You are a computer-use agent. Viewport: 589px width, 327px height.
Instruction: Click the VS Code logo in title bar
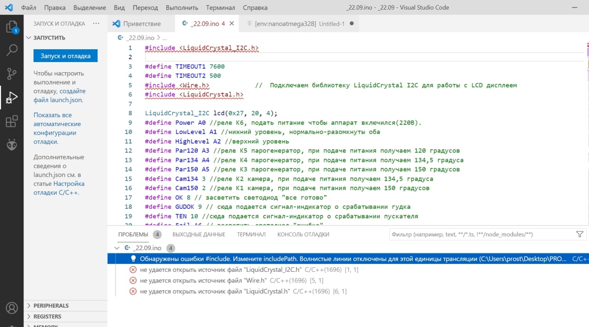[9, 7]
